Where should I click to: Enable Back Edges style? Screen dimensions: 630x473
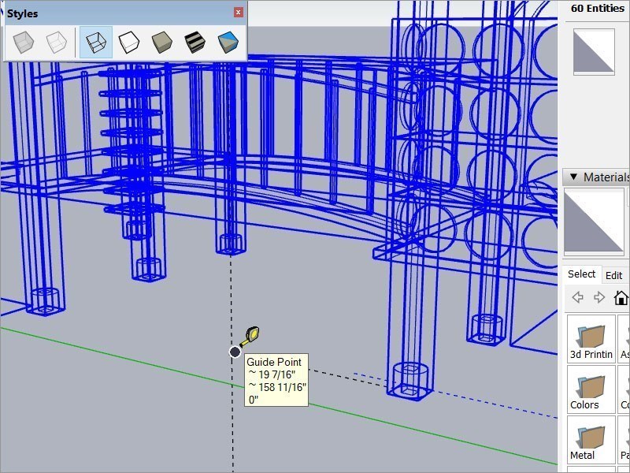tap(57, 43)
